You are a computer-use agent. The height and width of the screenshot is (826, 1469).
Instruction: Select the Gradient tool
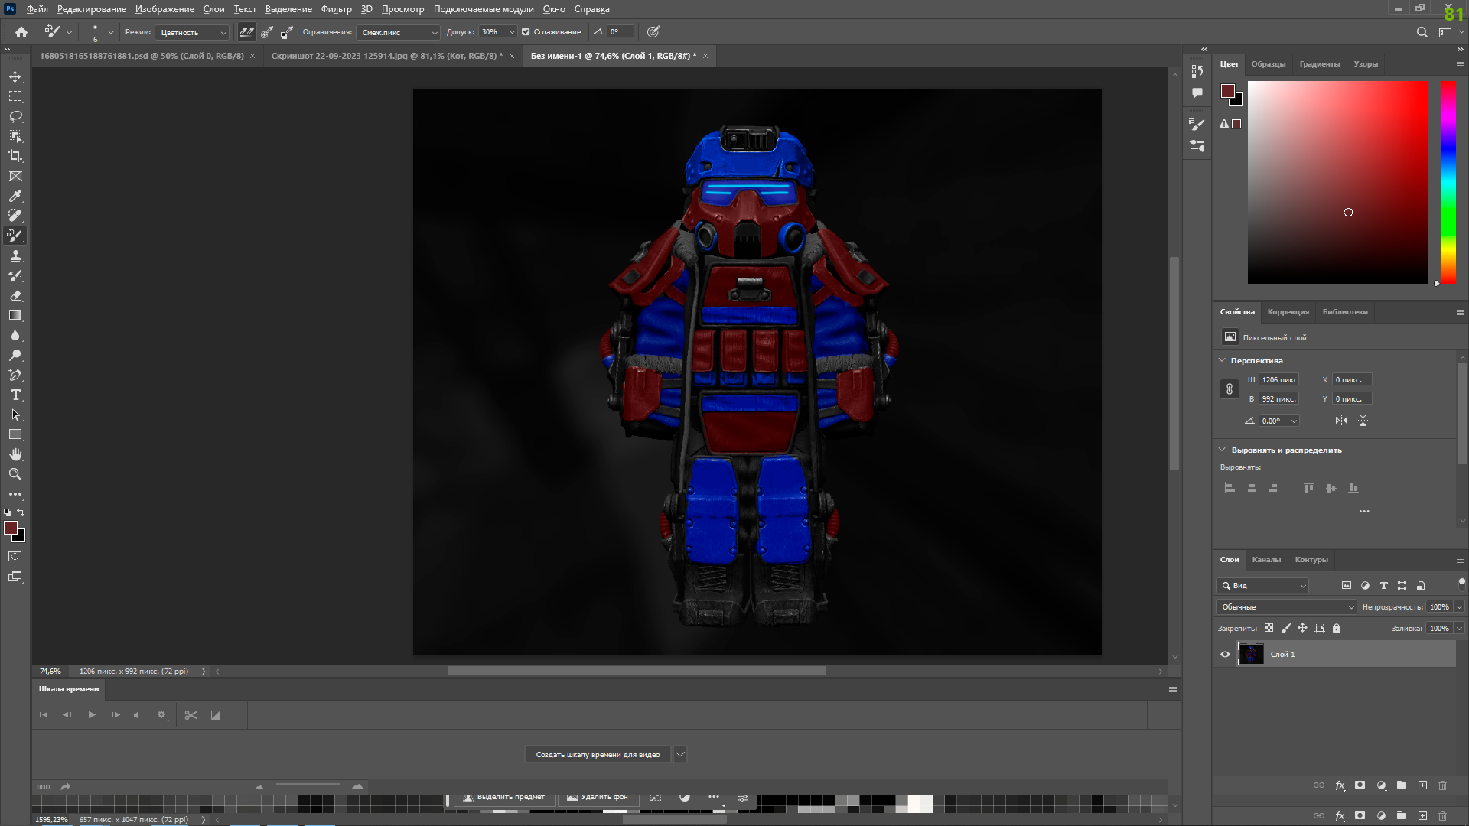[x=15, y=315]
